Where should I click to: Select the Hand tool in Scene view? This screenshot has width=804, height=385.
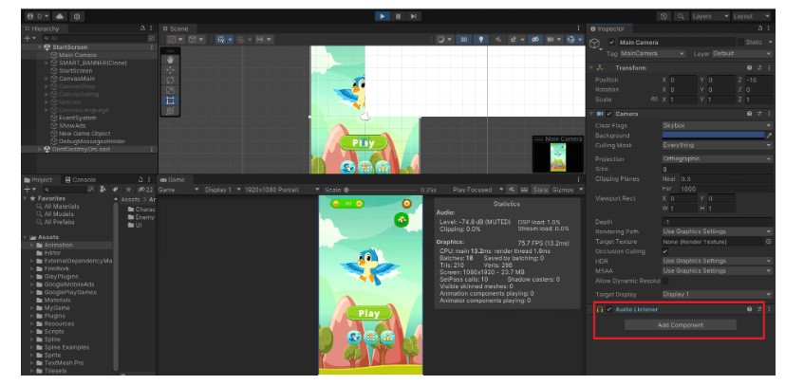170,60
